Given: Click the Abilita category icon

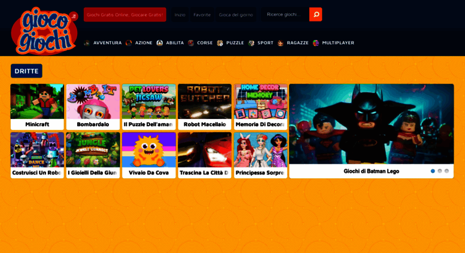Looking at the screenshot, I should (160, 43).
